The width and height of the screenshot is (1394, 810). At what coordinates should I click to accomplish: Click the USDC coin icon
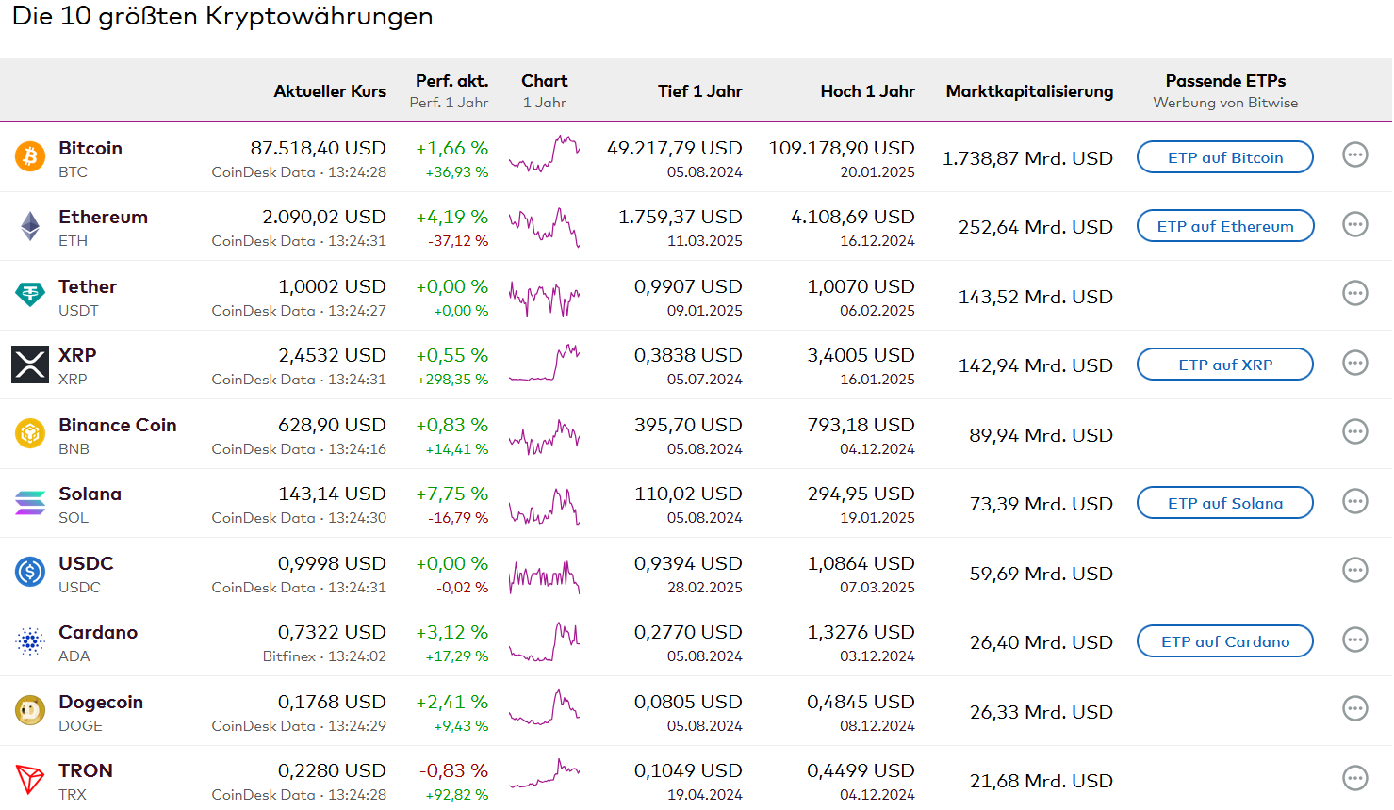30,572
